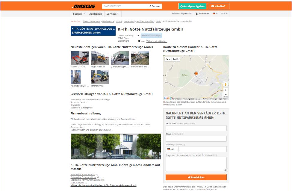Click the Fragen und Kommentare text area
292x192 pixels.
(x=196, y=164)
